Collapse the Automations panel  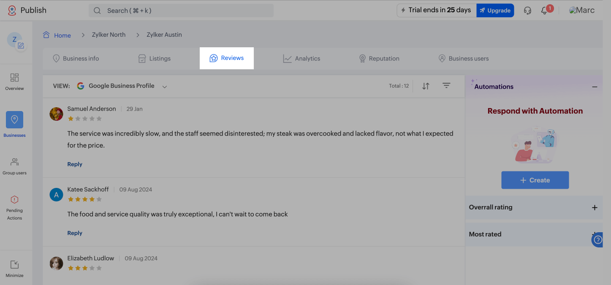pos(595,87)
